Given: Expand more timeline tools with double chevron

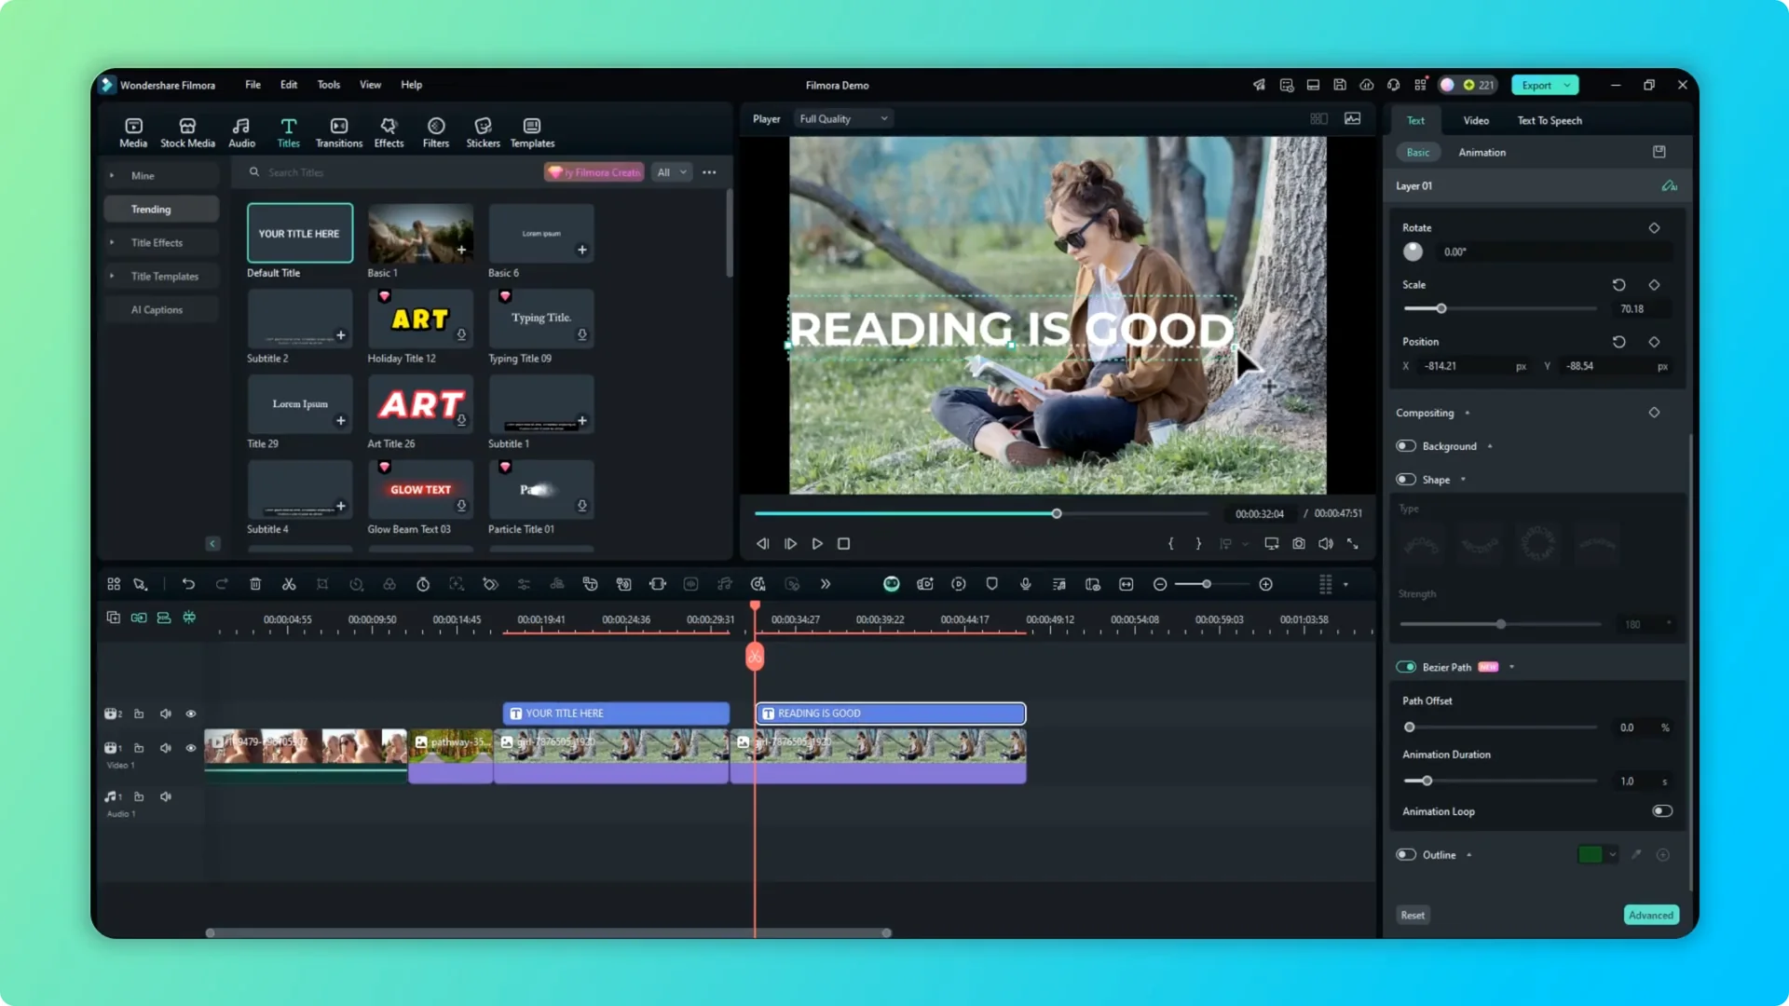Looking at the screenshot, I should pyautogui.click(x=826, y=584).
